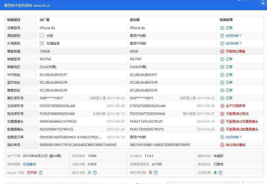Click the help icon beside Apple ID锁

[40, 173]
